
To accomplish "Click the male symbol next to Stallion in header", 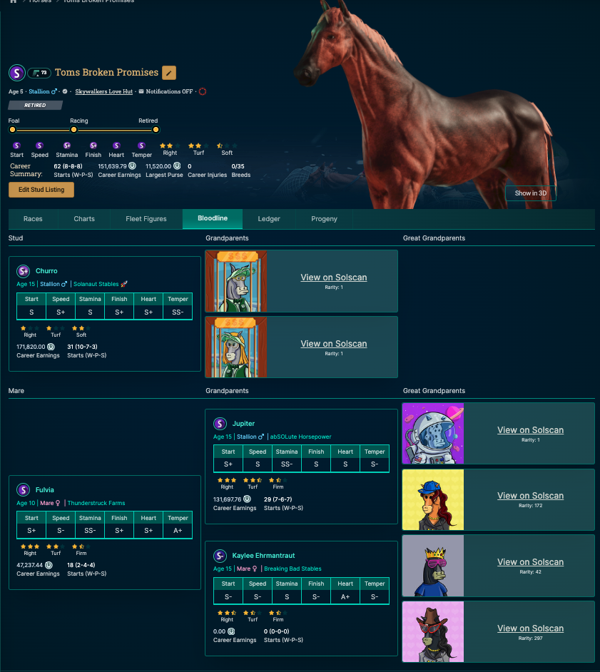I will click(54, 91).
